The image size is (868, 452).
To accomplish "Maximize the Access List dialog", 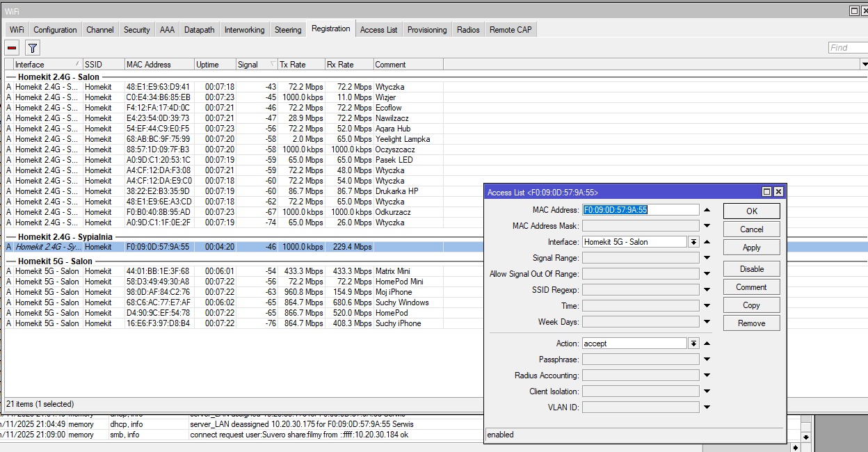I will [766, 192].
